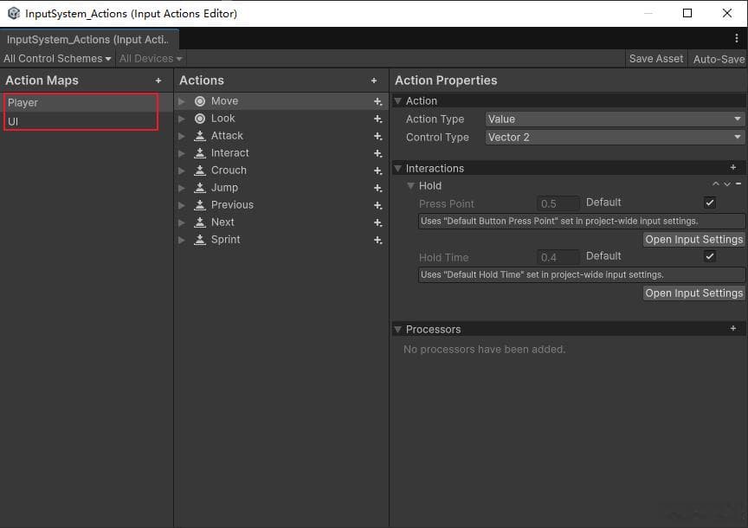The width and height of the screenshot is (748, 528).
Task: Click Save Asset button
Action: tap(656, 59)
